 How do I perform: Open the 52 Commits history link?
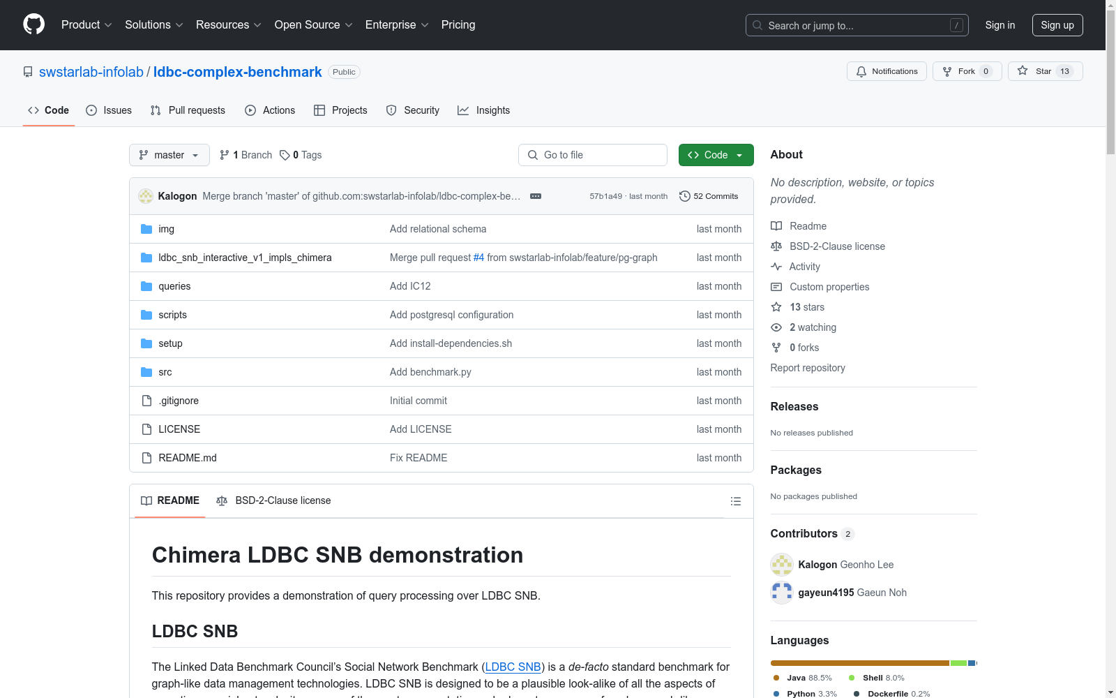[709, 196]
